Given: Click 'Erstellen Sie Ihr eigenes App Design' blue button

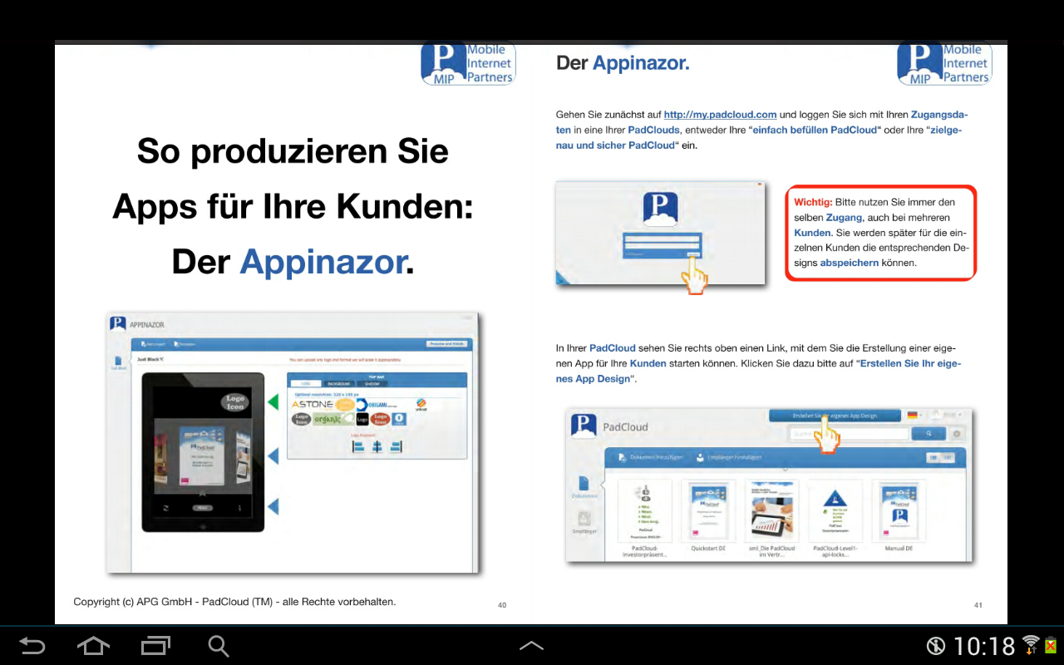Looking at the screenshot, I should (x=834, y=415).
